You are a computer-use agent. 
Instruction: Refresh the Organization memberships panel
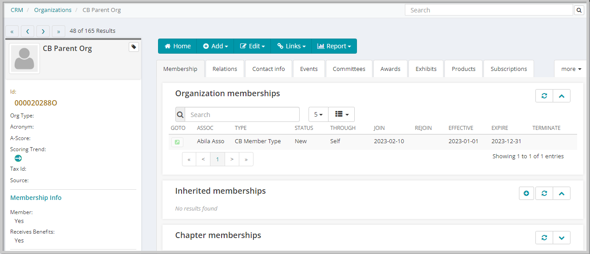click(x=544, y=96)
